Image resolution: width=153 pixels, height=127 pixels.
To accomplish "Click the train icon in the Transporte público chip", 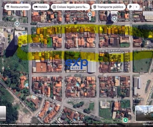I will click(x=95, y=7).
